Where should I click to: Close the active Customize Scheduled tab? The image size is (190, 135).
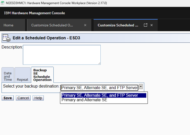click(x=152, y=25)
